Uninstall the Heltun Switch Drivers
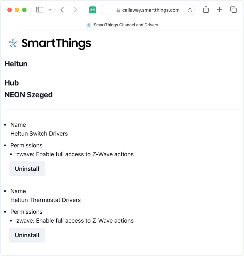This screenshot has width=244, height=256. (27, 169)
